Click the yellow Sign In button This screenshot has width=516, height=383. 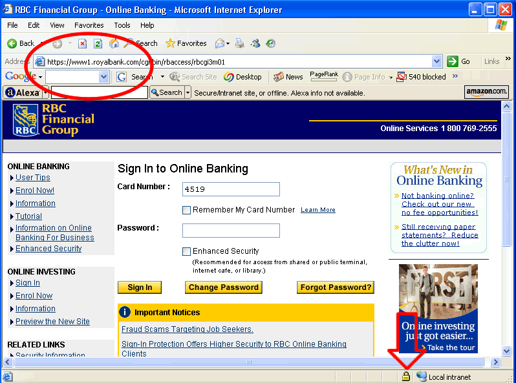click(x=140, y=287)
